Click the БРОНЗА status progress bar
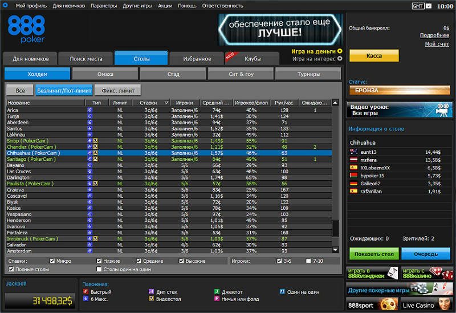 [399, 90]
